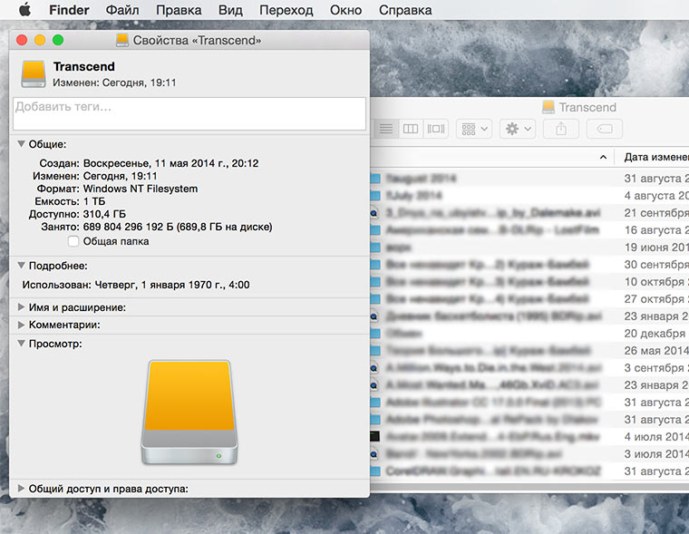This screenshot has height=534, width=689.
Task: Sort by the Дата изменения column header
Action: coord(656,157)
